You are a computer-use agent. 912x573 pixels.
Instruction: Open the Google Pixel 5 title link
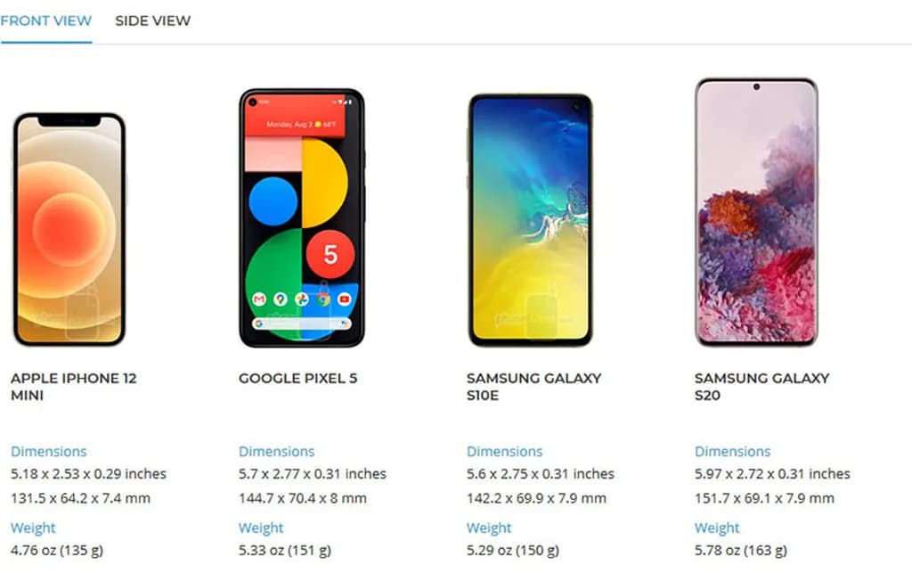coord(297,378)
